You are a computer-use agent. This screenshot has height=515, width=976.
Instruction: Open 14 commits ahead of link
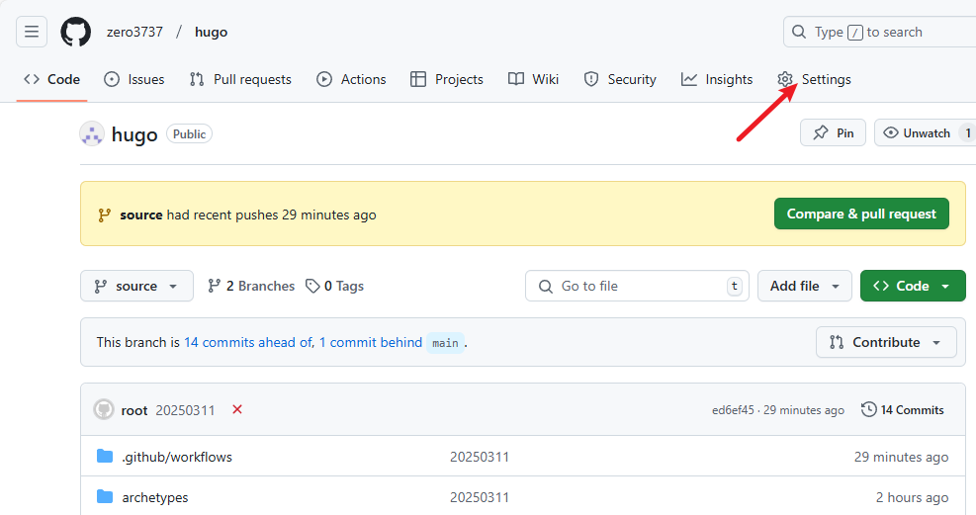[x=248, y=343]
